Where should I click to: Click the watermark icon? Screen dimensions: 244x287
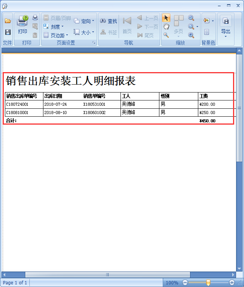tap(207, 32)
